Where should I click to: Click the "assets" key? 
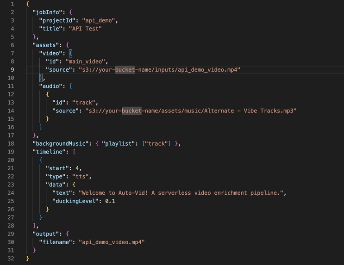(46, 45)
